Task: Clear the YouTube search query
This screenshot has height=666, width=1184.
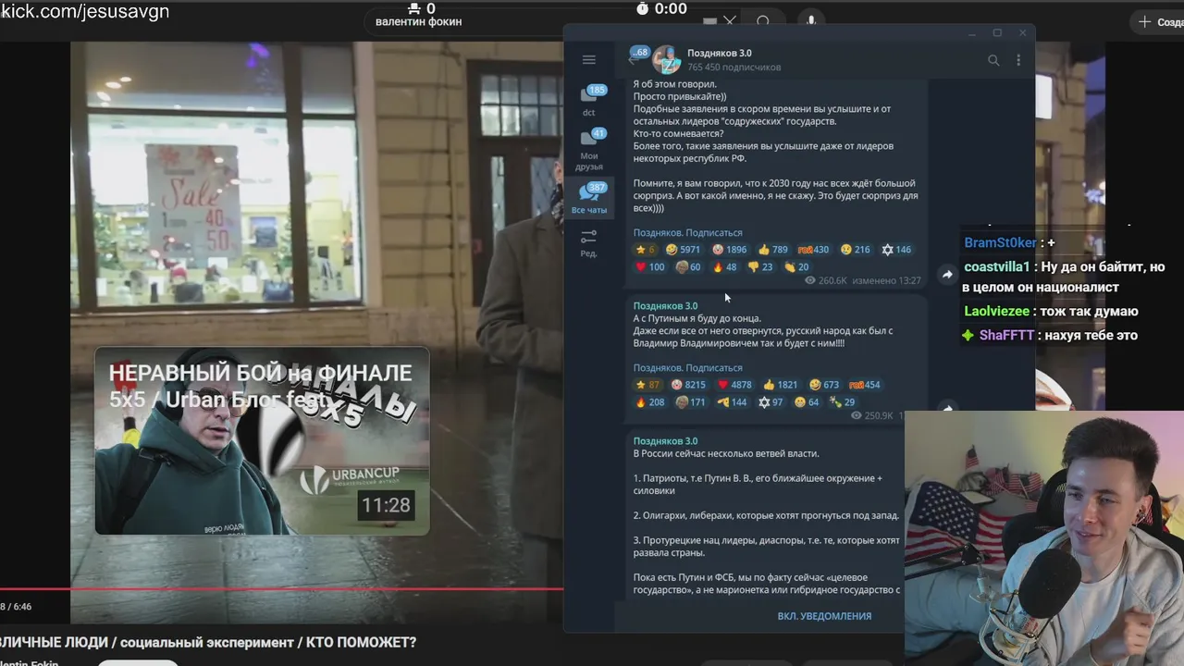Action: click(730, 20)
